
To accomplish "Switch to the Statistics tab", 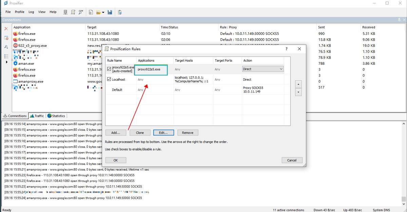I will [x=56, y=116].
